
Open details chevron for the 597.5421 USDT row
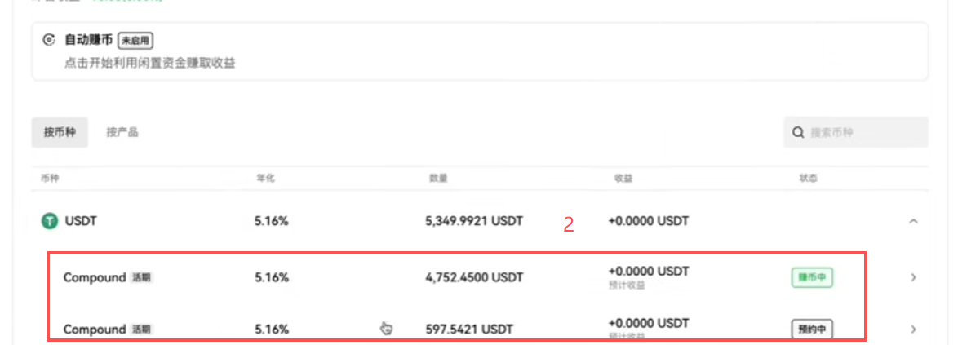click(913, 330)
